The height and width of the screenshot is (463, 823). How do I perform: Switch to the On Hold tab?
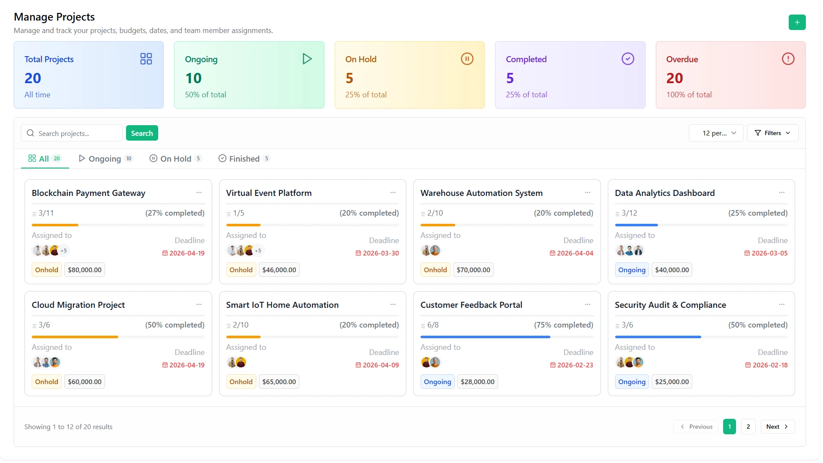(176, 159)
